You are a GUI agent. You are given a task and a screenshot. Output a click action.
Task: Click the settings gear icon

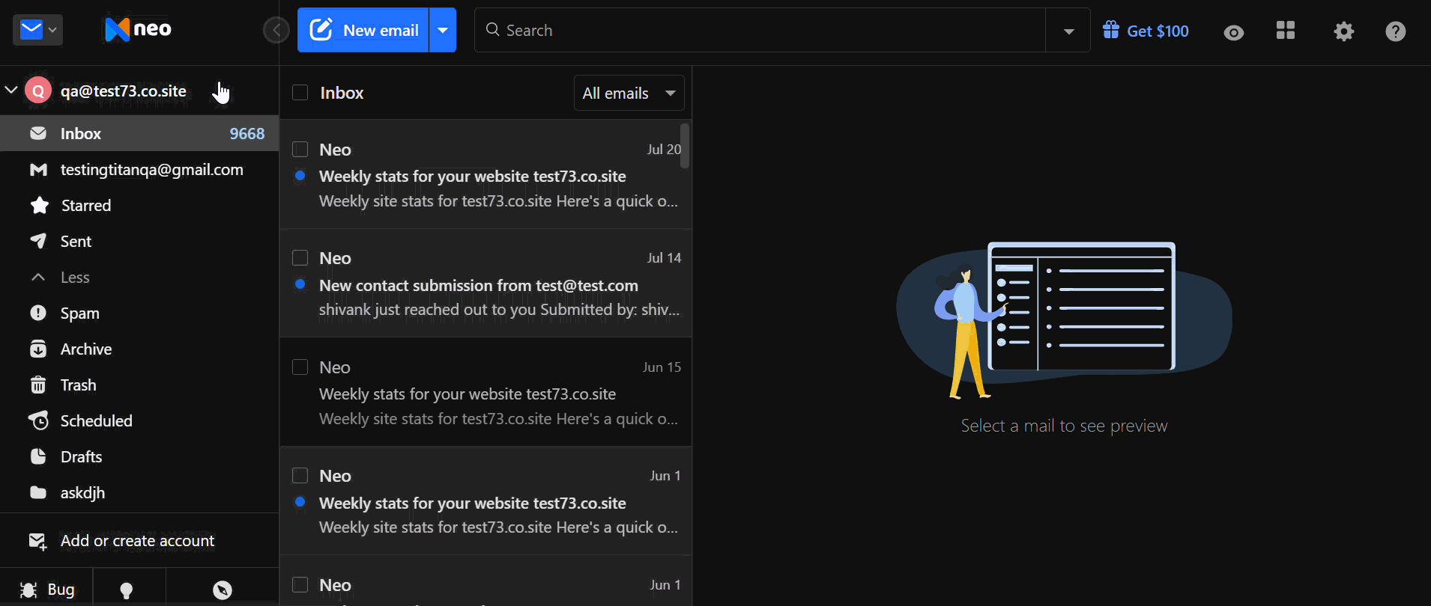(x=1343, y=31)
